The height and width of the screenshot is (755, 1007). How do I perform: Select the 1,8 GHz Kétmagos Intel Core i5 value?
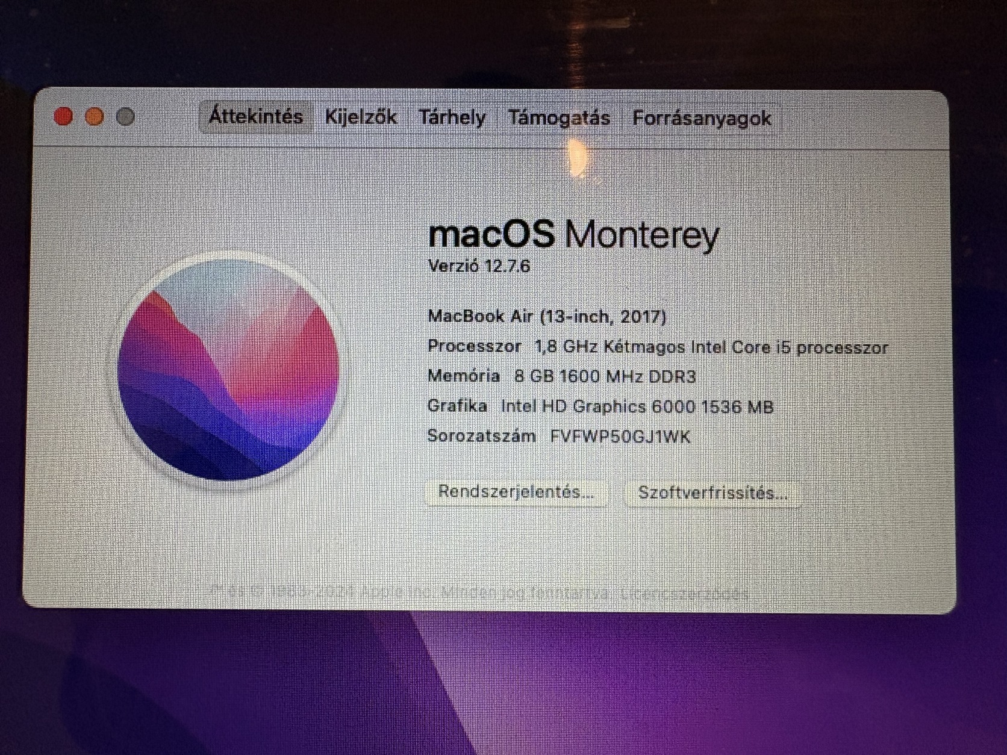[711, 347]
